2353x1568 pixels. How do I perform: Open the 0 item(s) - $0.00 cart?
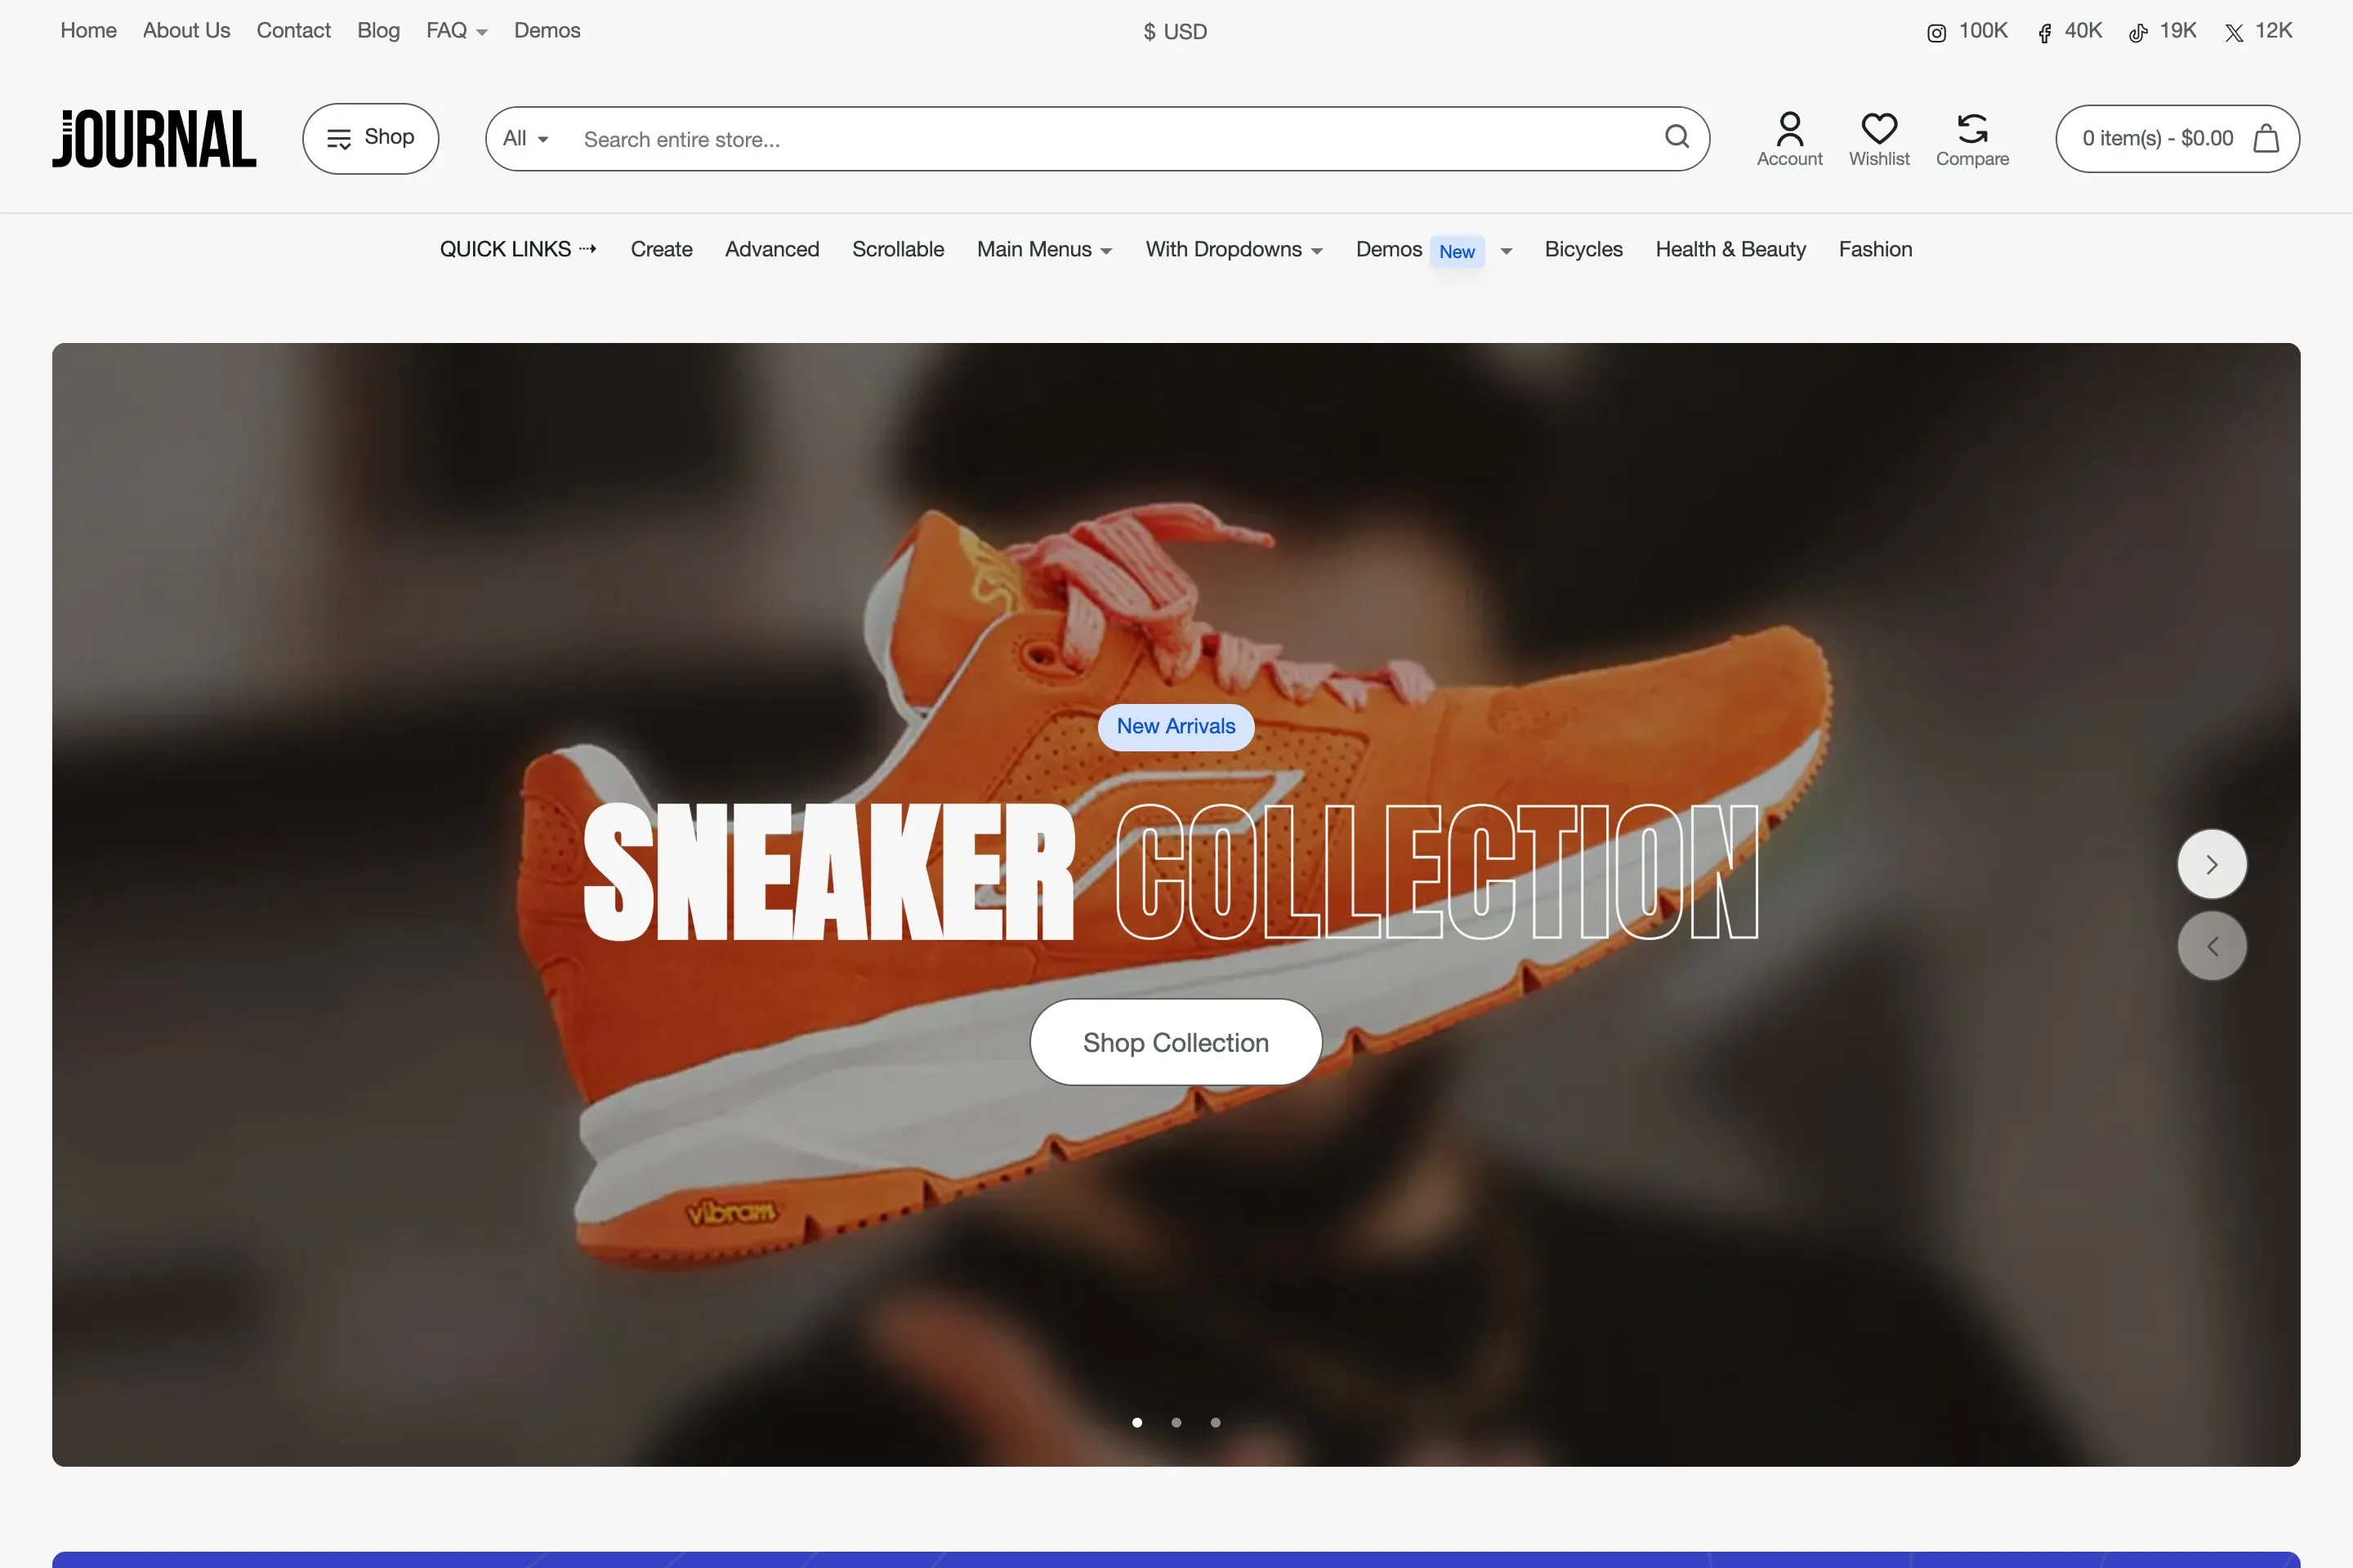[2177, 138]
